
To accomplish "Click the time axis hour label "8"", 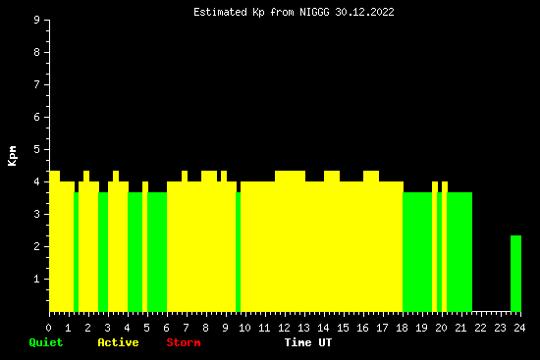I will tap(205, 328).
